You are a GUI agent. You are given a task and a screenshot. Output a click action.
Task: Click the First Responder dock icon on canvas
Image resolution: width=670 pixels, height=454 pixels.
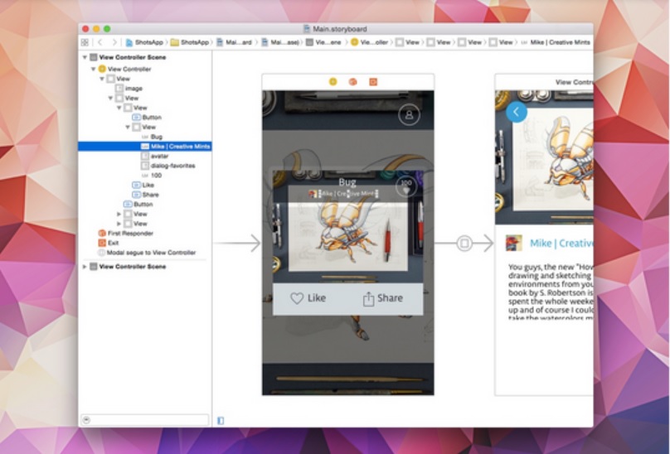coord(353,81)
